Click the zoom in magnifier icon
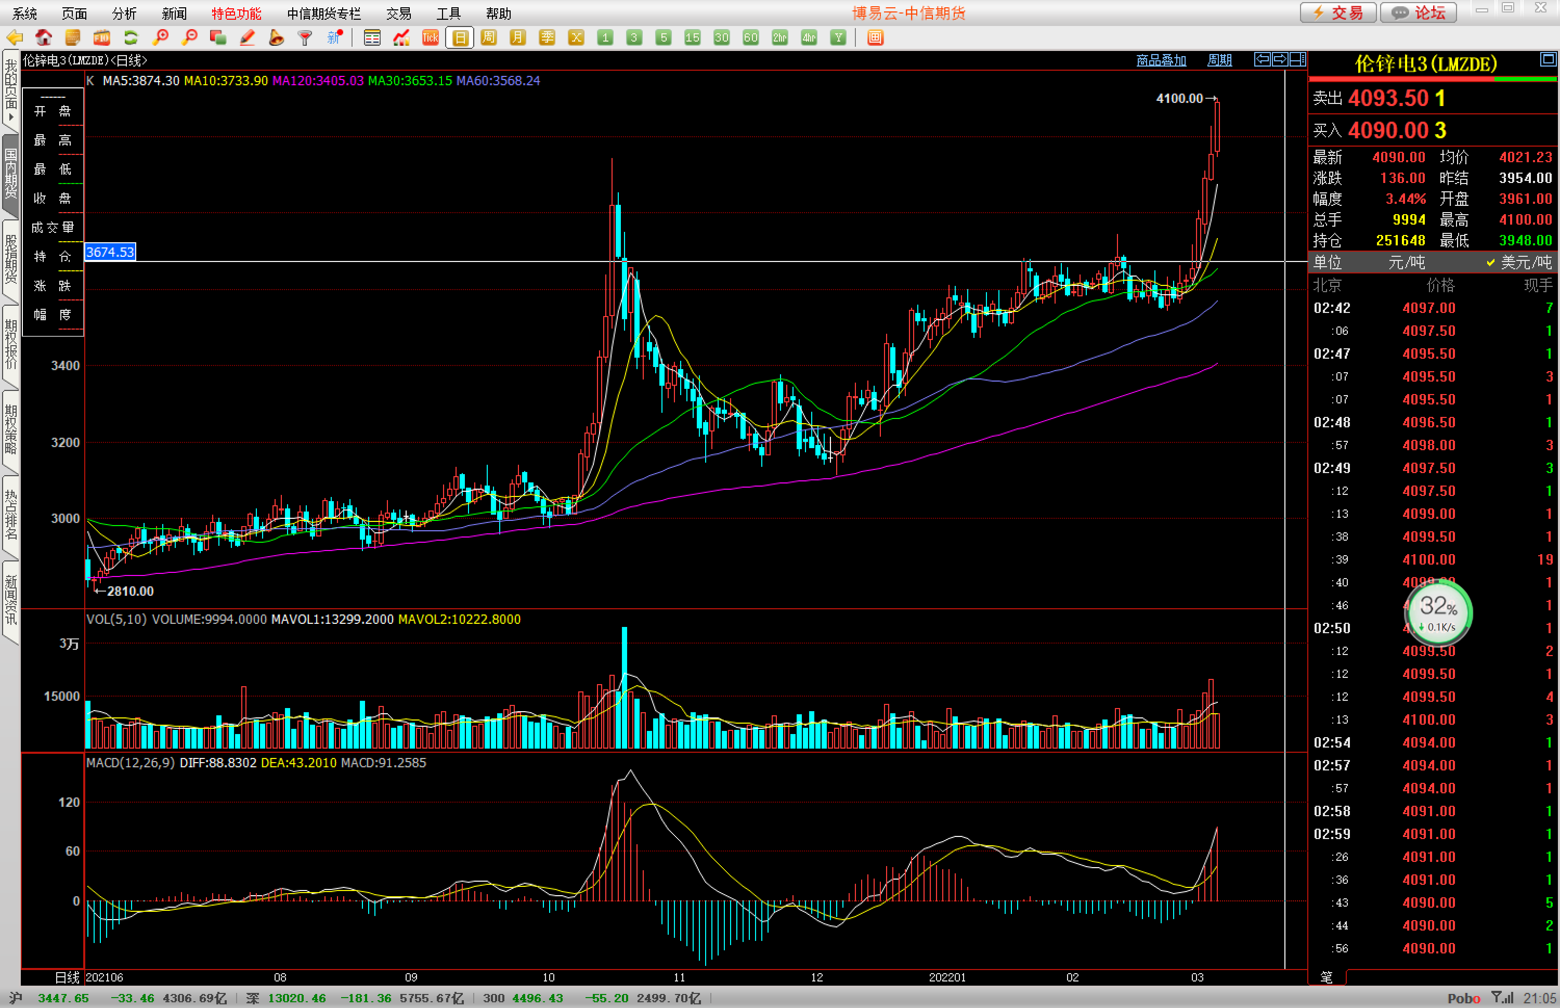The image size is (1560, 1008). 160,38
